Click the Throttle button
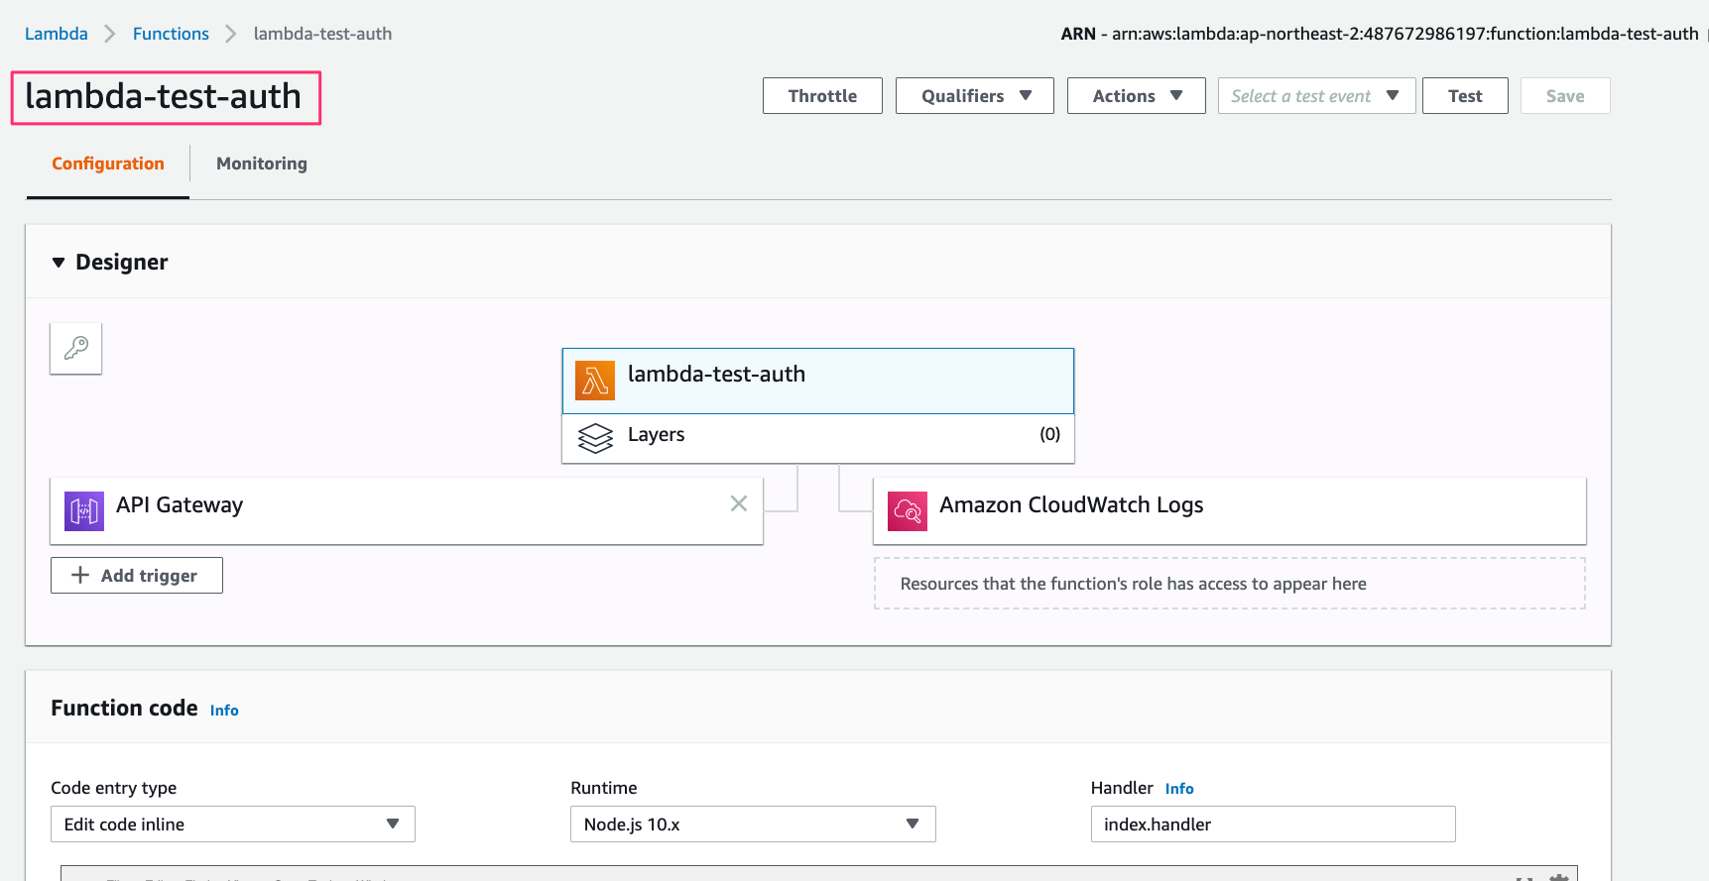The width and height of the screenshot is (1709, 881). (822, 96)
